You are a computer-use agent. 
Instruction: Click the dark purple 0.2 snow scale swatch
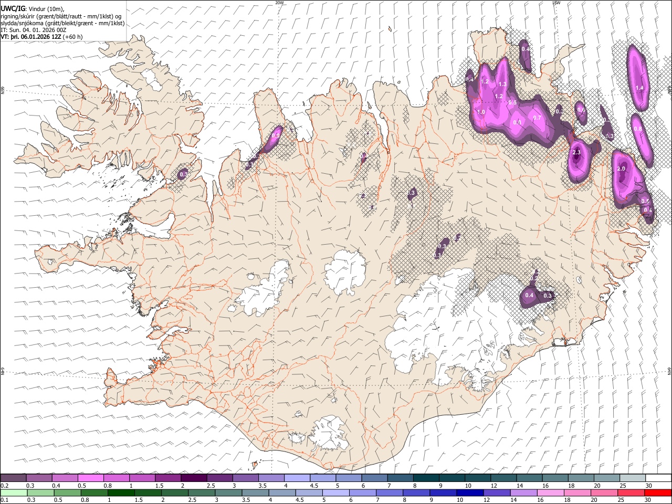pos(13,478)
